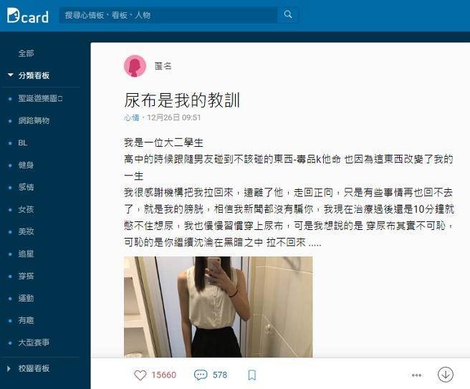The height and width of the screenshot is (389, 470).
Task: Open the post's mirror selfie image
Action: click(219, 307)
